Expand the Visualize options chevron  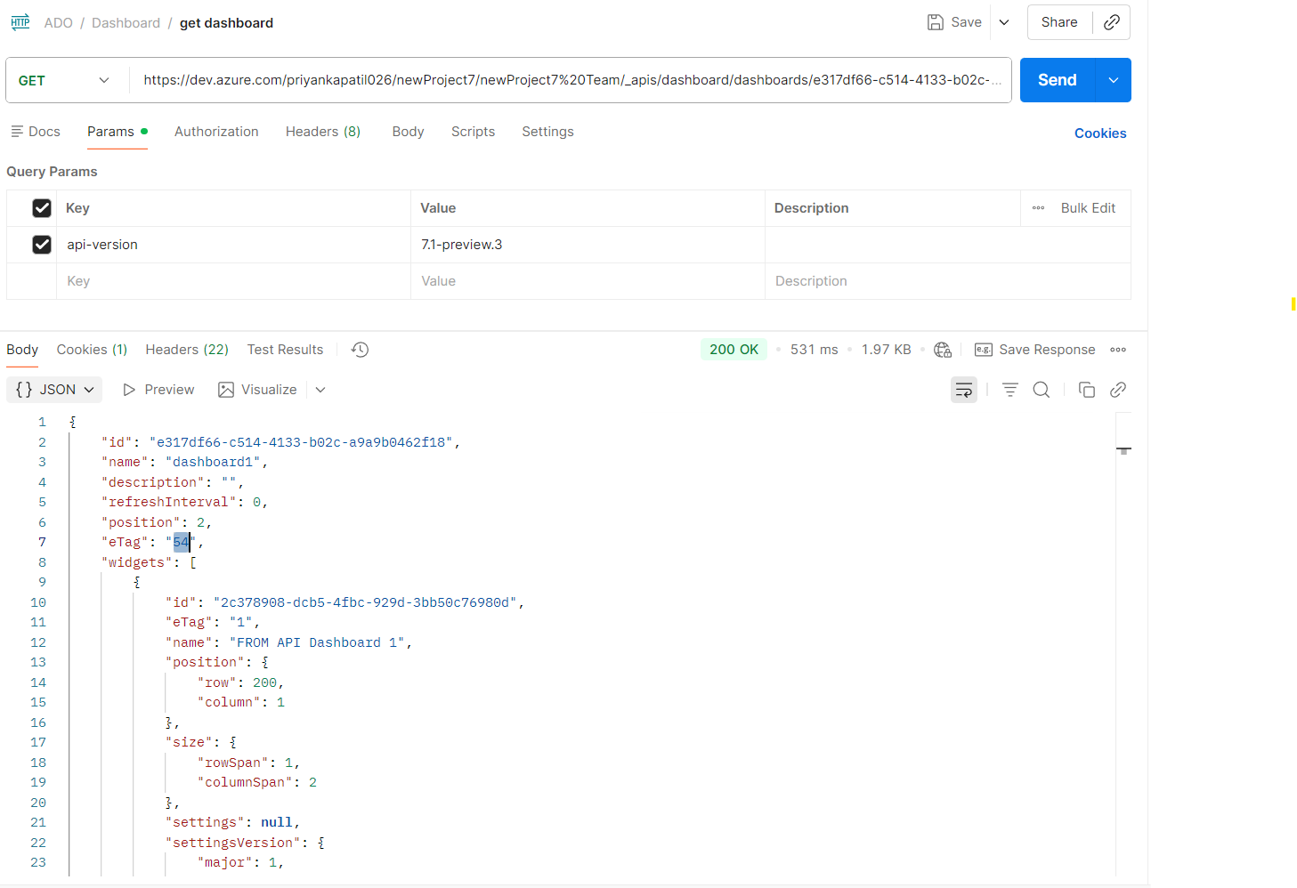(x=320, y=390)
